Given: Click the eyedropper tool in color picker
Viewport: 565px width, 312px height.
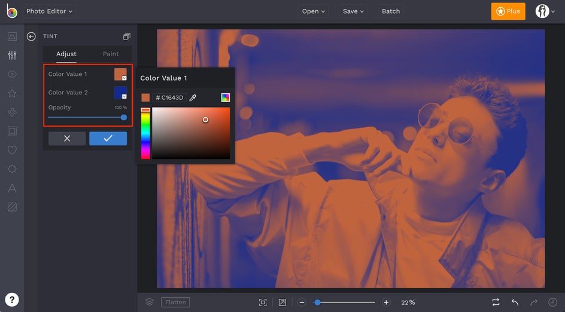Looking at the screenshot, I should (193, 97).
